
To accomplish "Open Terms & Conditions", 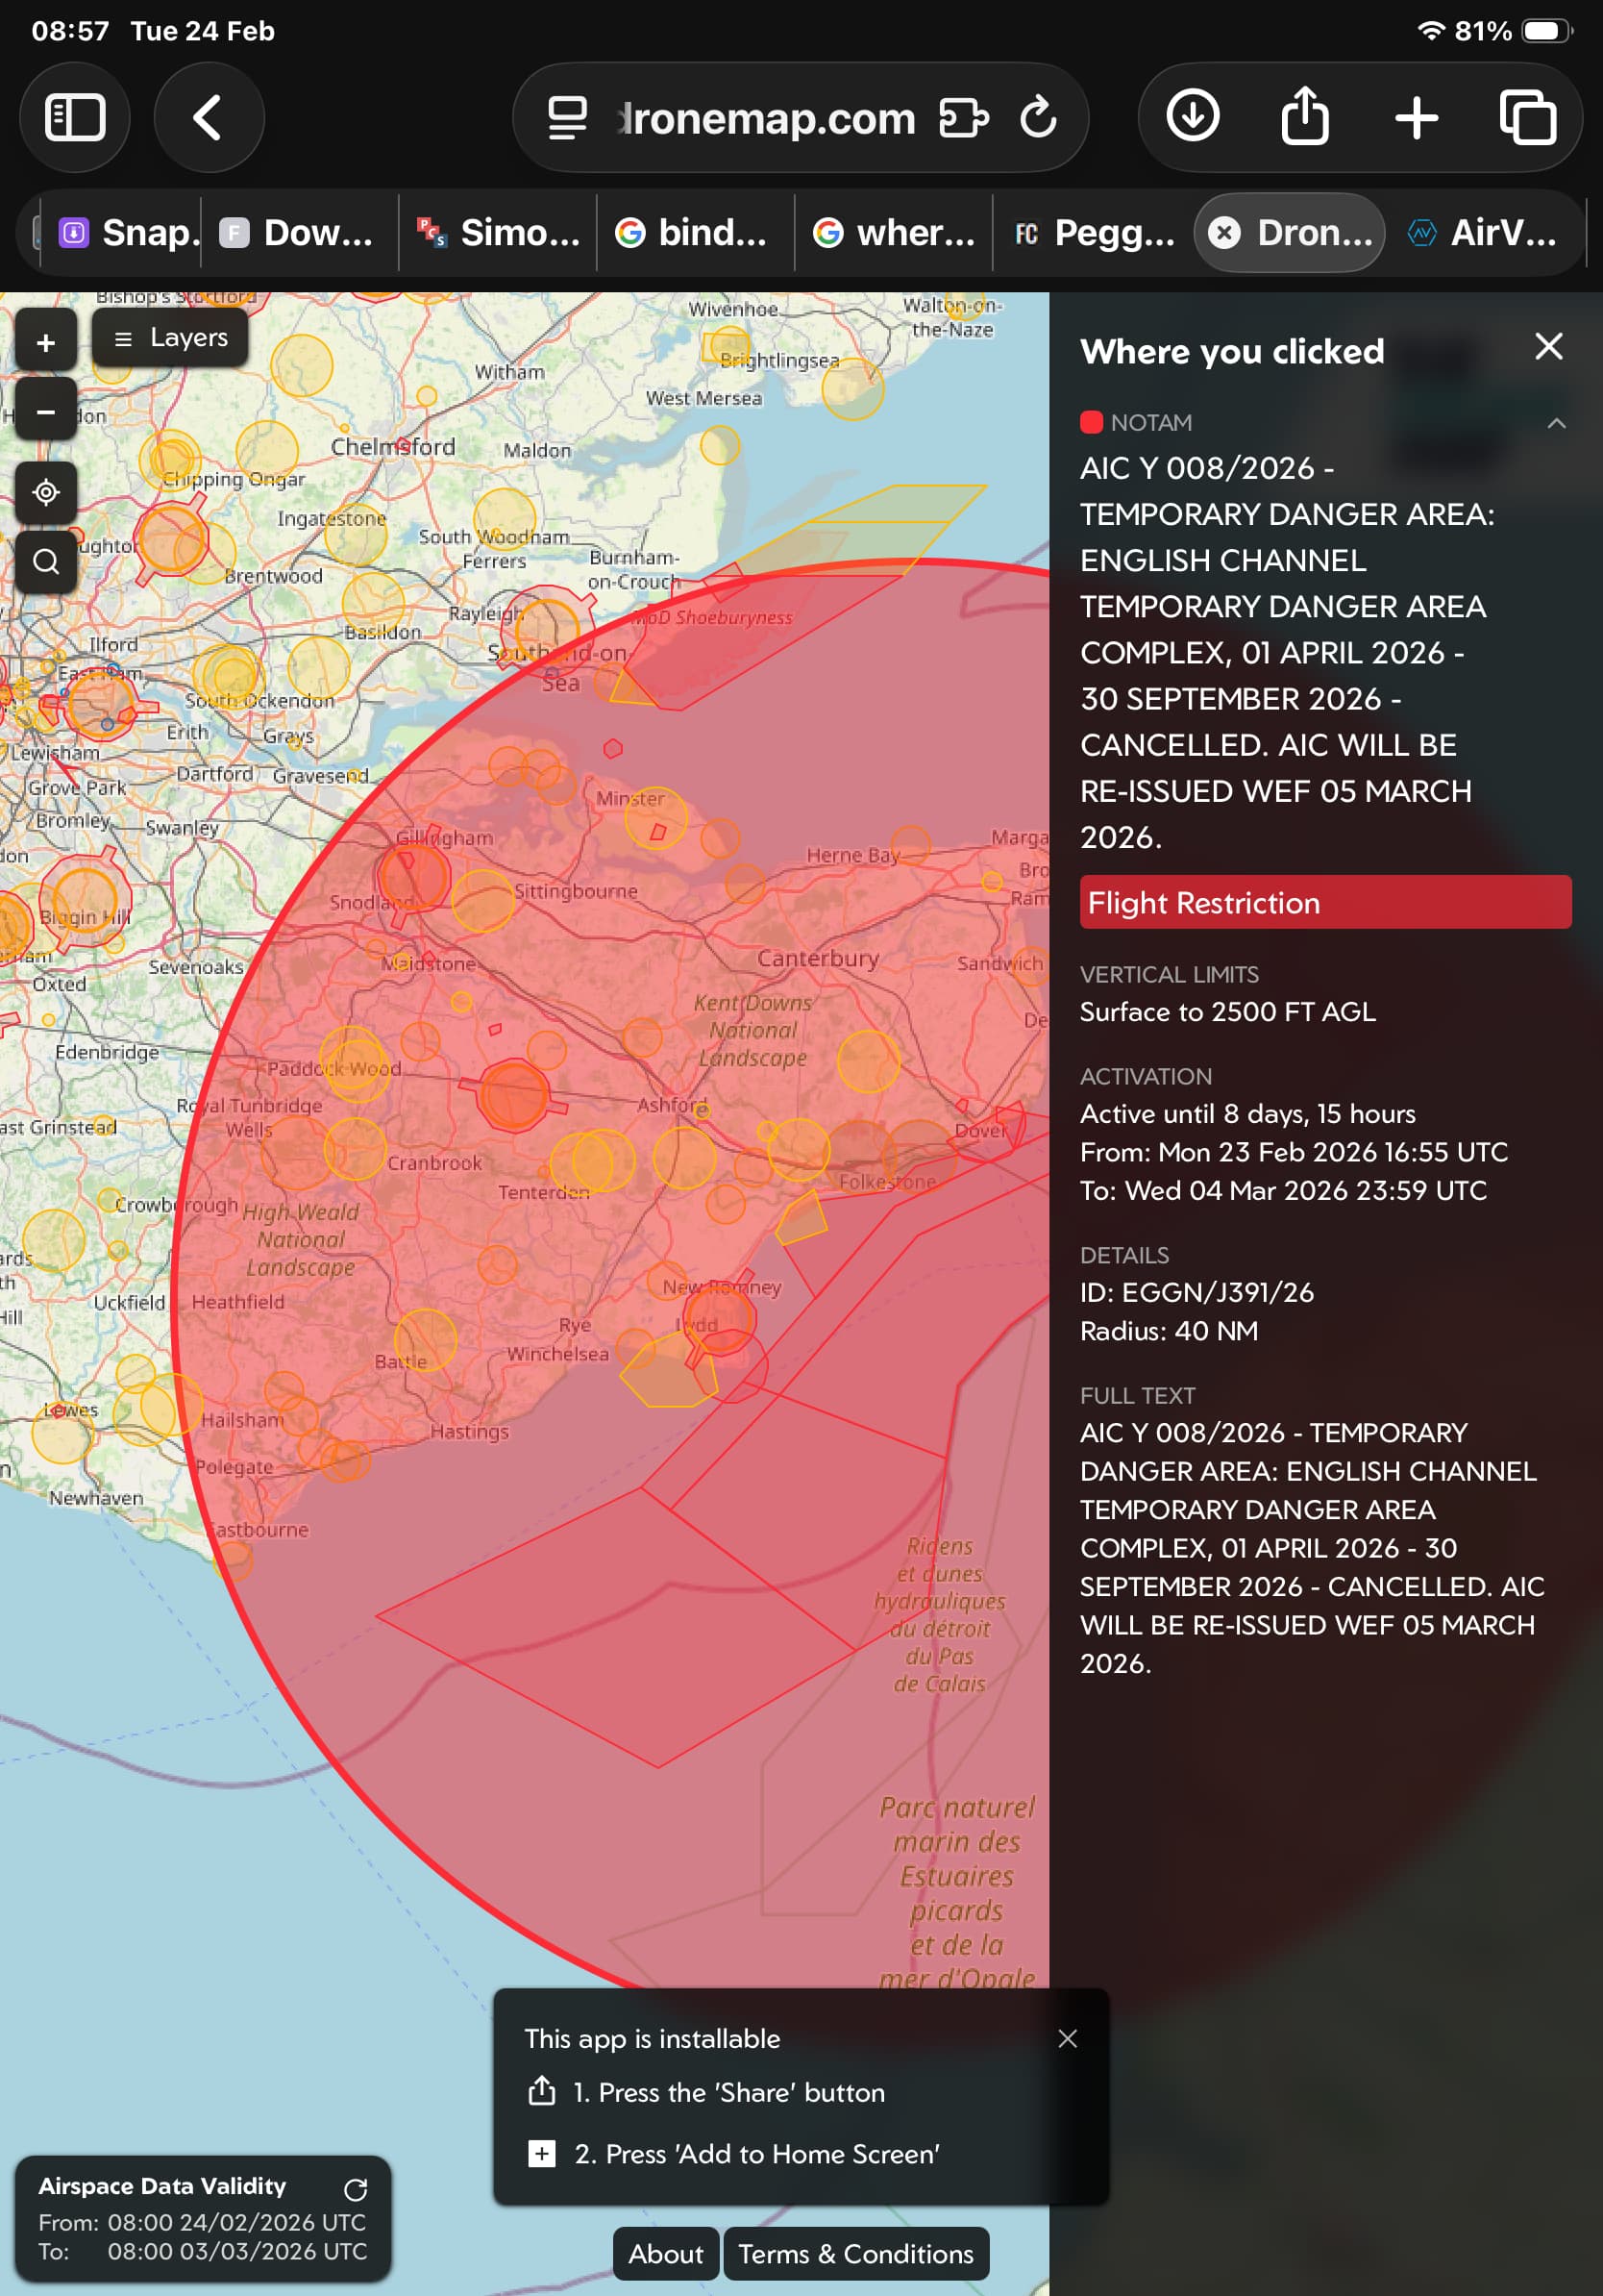I will click(x=855, y=2253).
